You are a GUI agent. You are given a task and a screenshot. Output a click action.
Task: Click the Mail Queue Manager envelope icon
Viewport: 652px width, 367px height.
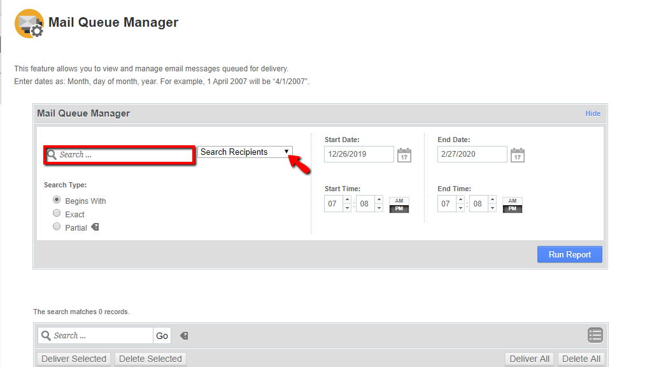pyautogui.click(x=29, y=24)
